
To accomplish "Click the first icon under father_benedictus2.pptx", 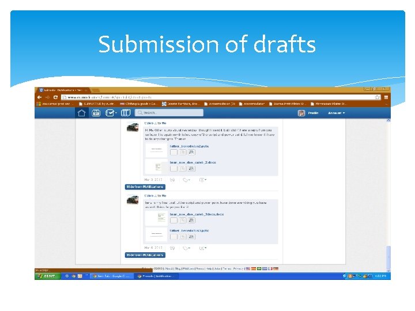I will point(173,152).
